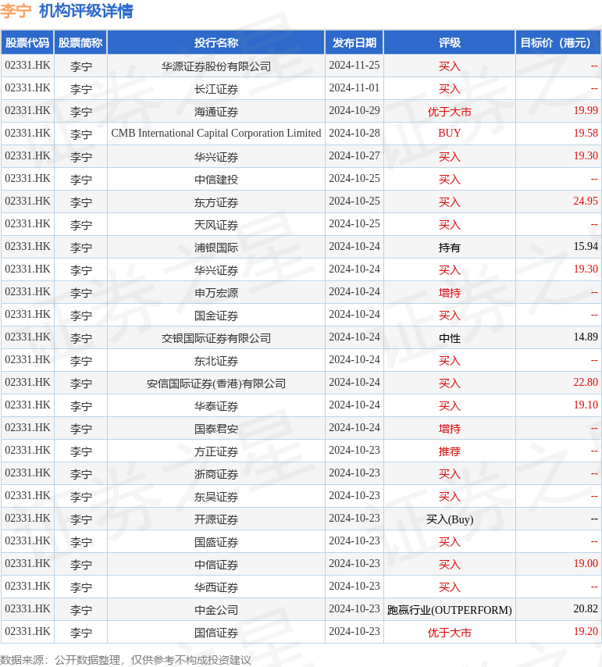
Task: Click the date 2024-11-01
Action: pyautogui.click(x=354, y=87)
